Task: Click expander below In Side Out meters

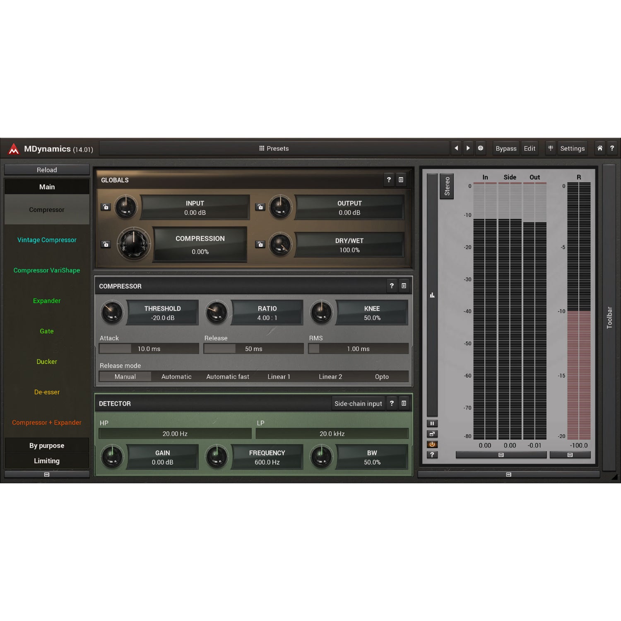Action: click(501, 455)
